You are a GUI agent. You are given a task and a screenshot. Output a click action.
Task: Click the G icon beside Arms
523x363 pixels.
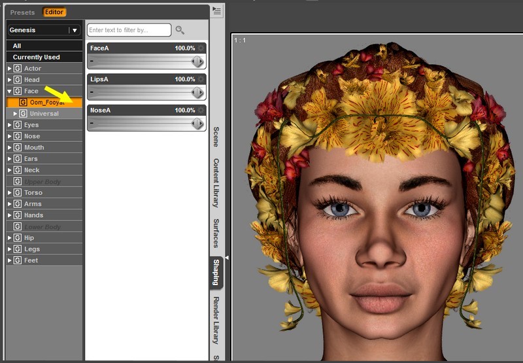tap(18, 204)
